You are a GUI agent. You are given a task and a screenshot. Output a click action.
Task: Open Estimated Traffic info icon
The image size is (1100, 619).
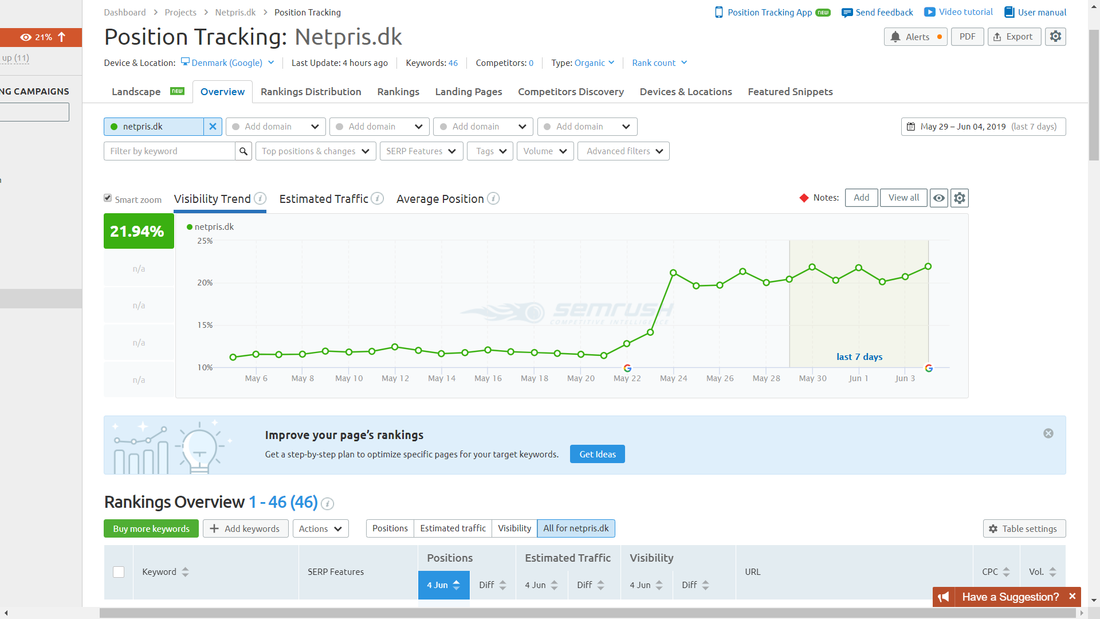pos(377,198)
